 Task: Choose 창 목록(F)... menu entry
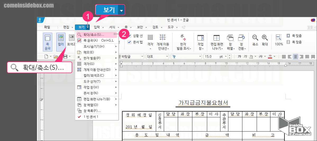click(97, 111)
